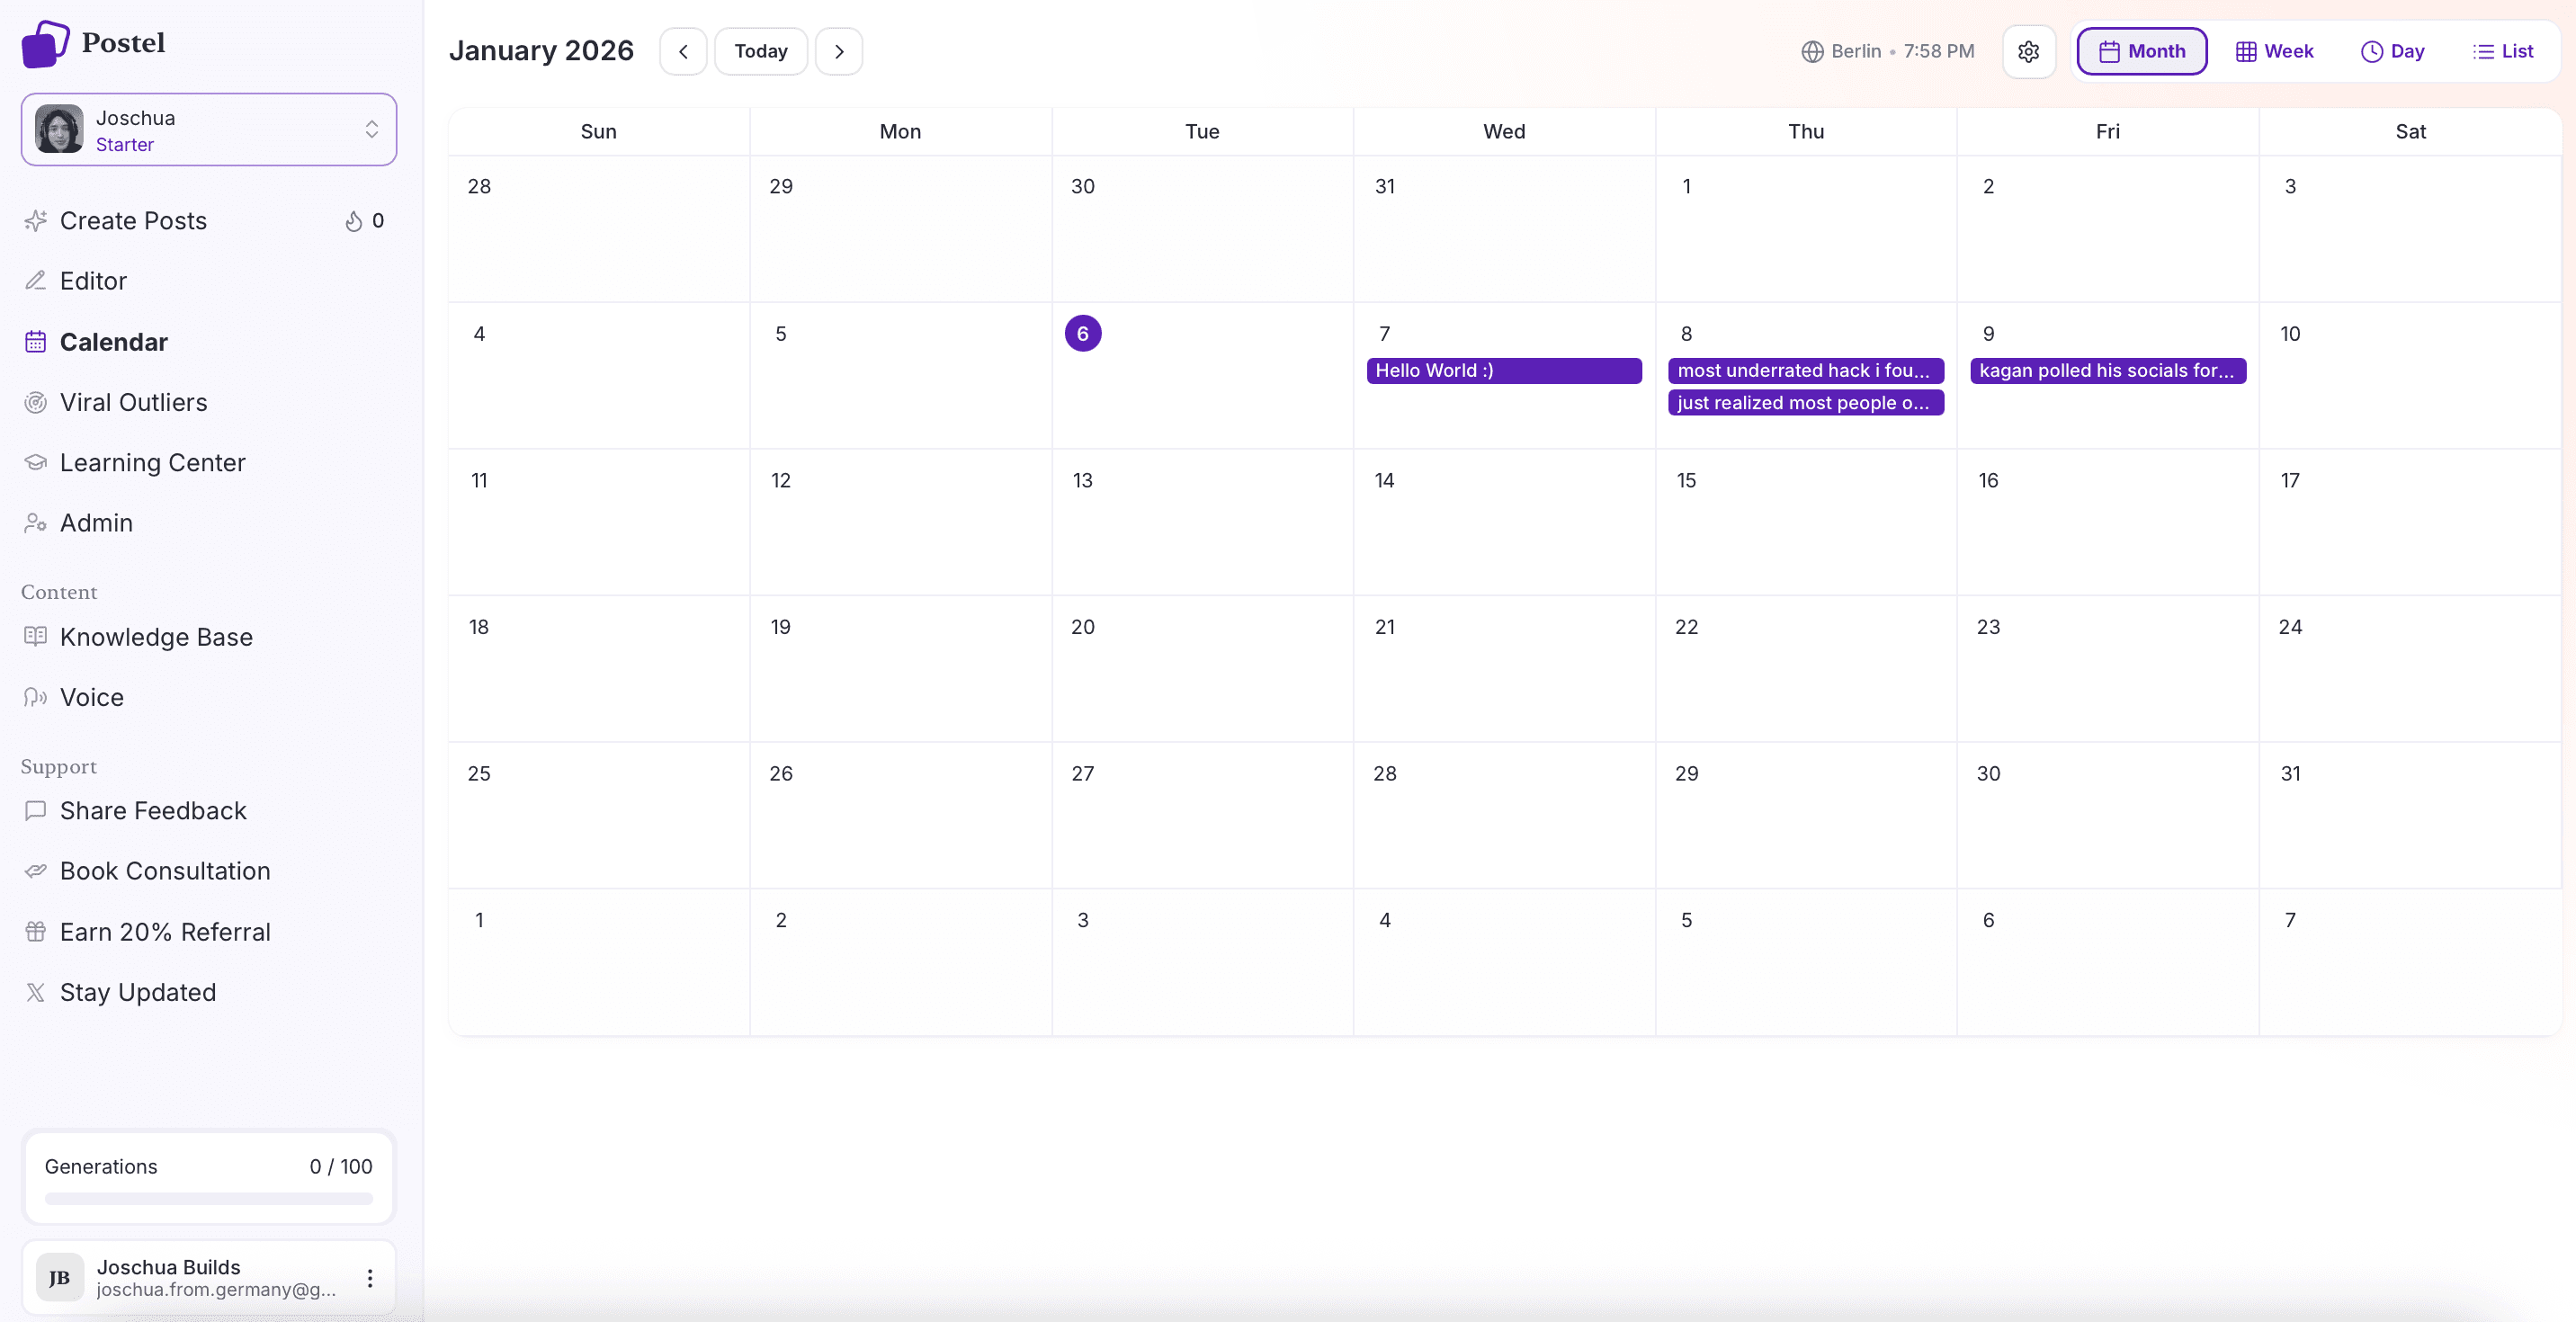Select the Create Posts sparkle icon
2576x1322 pixels.
click(x=36, y=220)
